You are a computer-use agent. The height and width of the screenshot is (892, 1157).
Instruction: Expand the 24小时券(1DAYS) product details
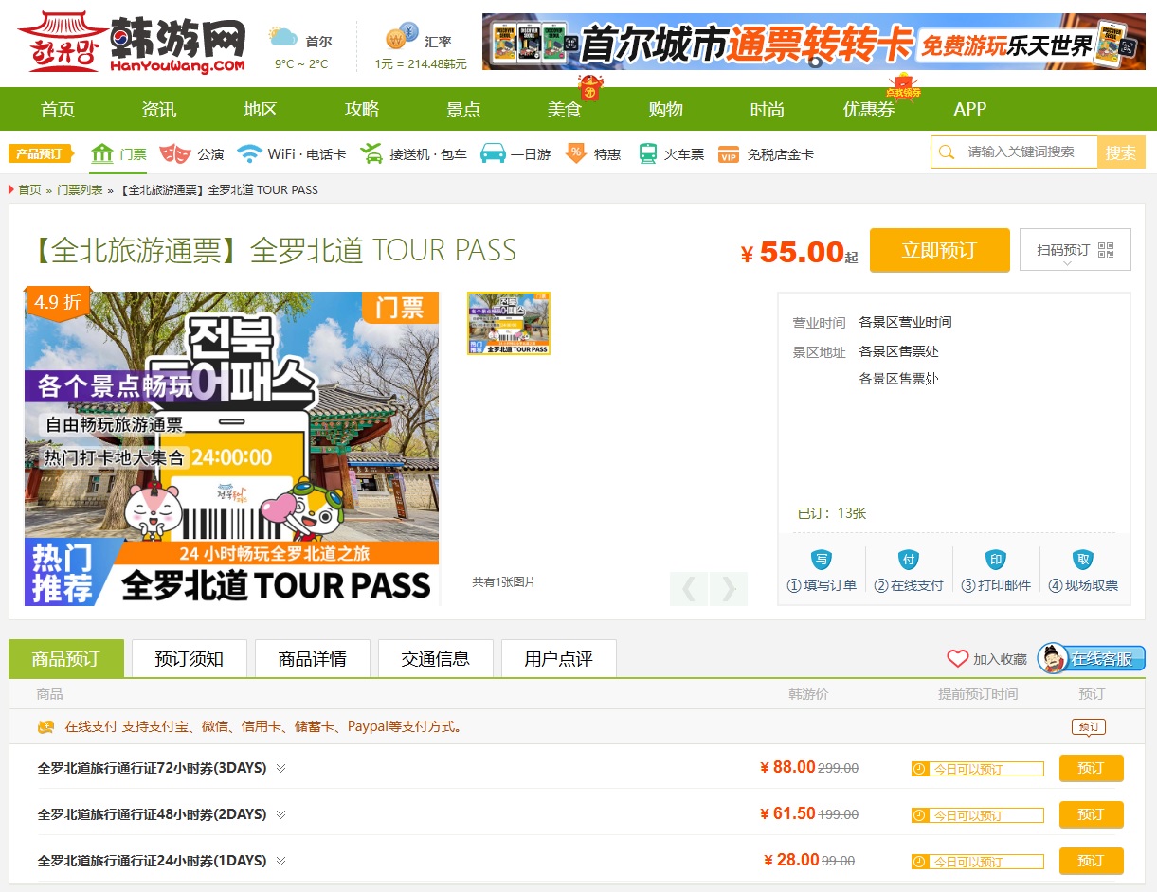(280, 861)
